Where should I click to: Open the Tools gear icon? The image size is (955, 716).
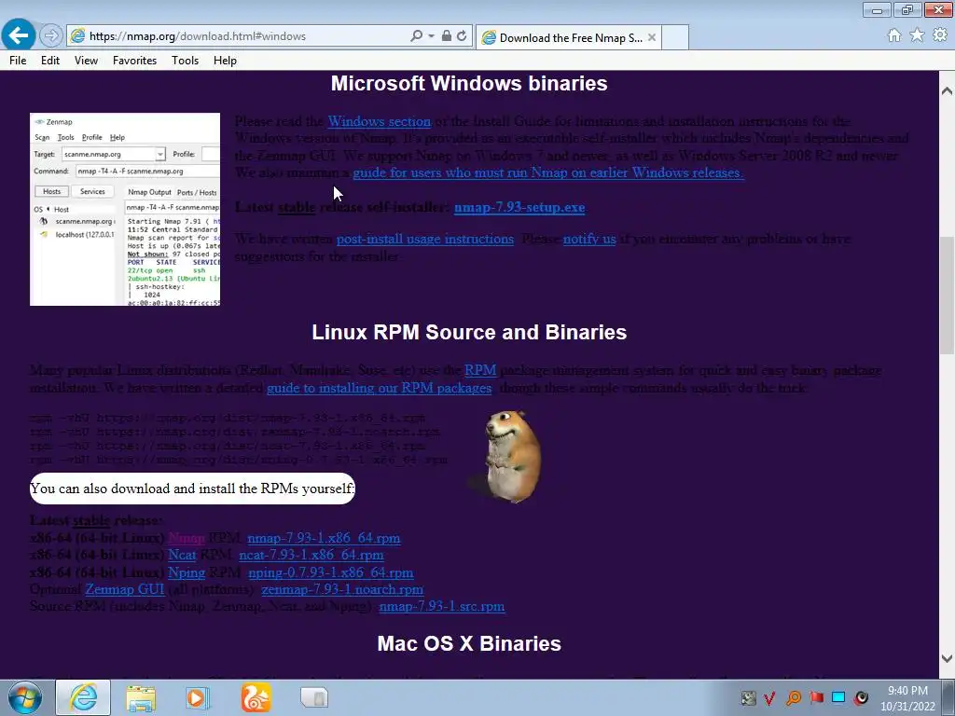(940, 35)
